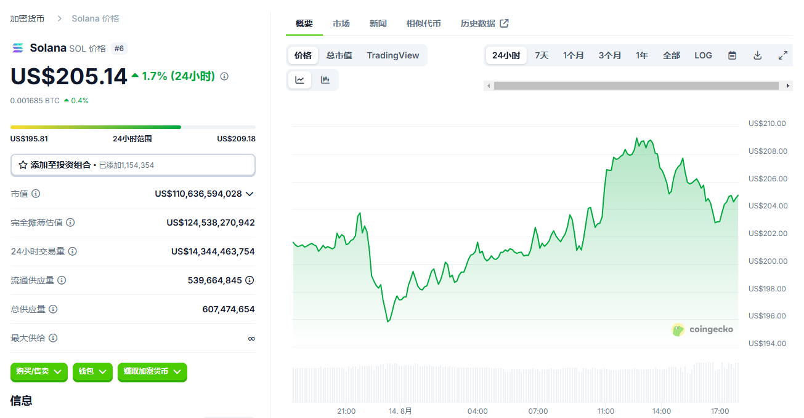
Task: Click the star icon in 添加至投资组合
Action: tap(23, 165)
